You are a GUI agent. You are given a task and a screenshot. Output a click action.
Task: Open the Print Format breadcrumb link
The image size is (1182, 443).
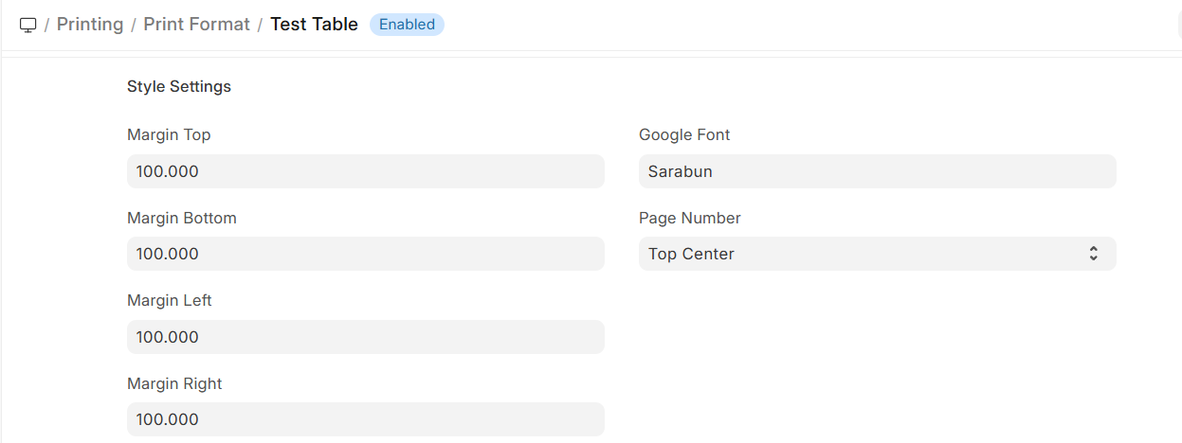(x=196, y=25)
